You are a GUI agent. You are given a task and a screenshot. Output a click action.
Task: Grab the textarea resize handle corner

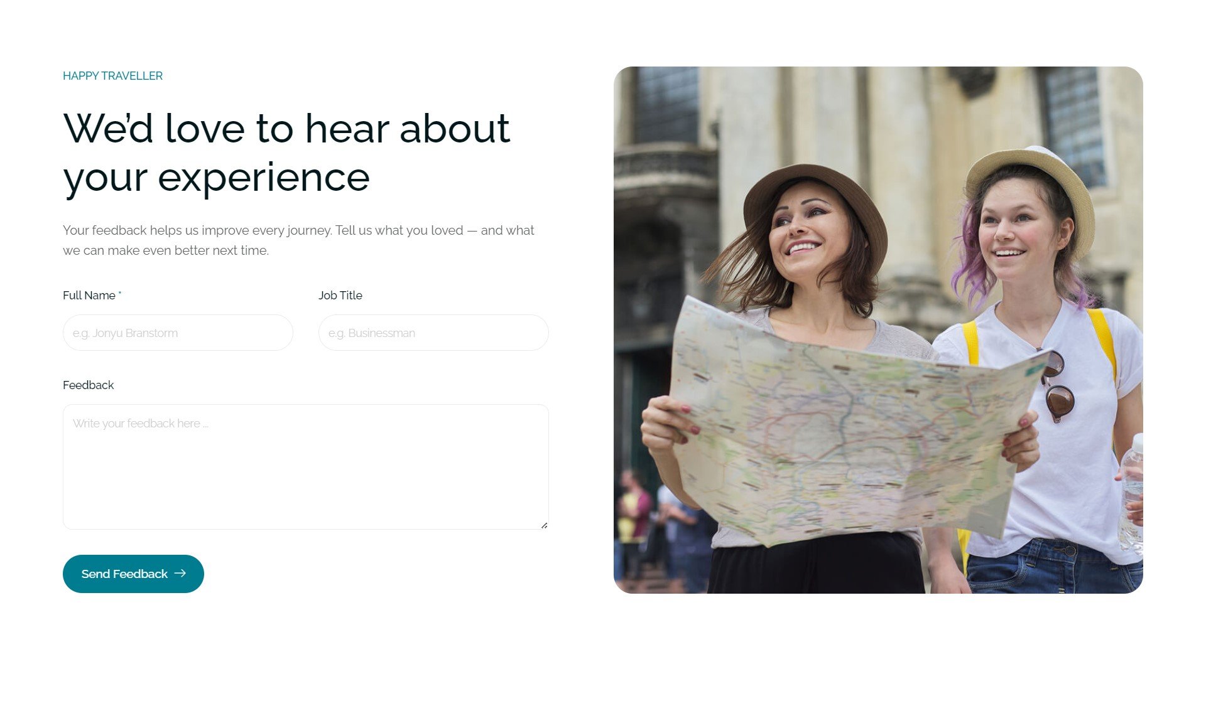click(x=544, y=525)
